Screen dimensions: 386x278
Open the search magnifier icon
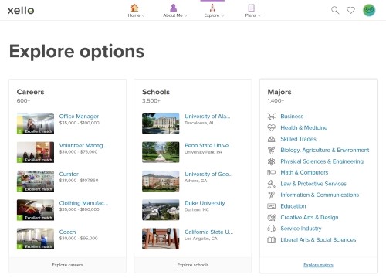coord(335,10)
